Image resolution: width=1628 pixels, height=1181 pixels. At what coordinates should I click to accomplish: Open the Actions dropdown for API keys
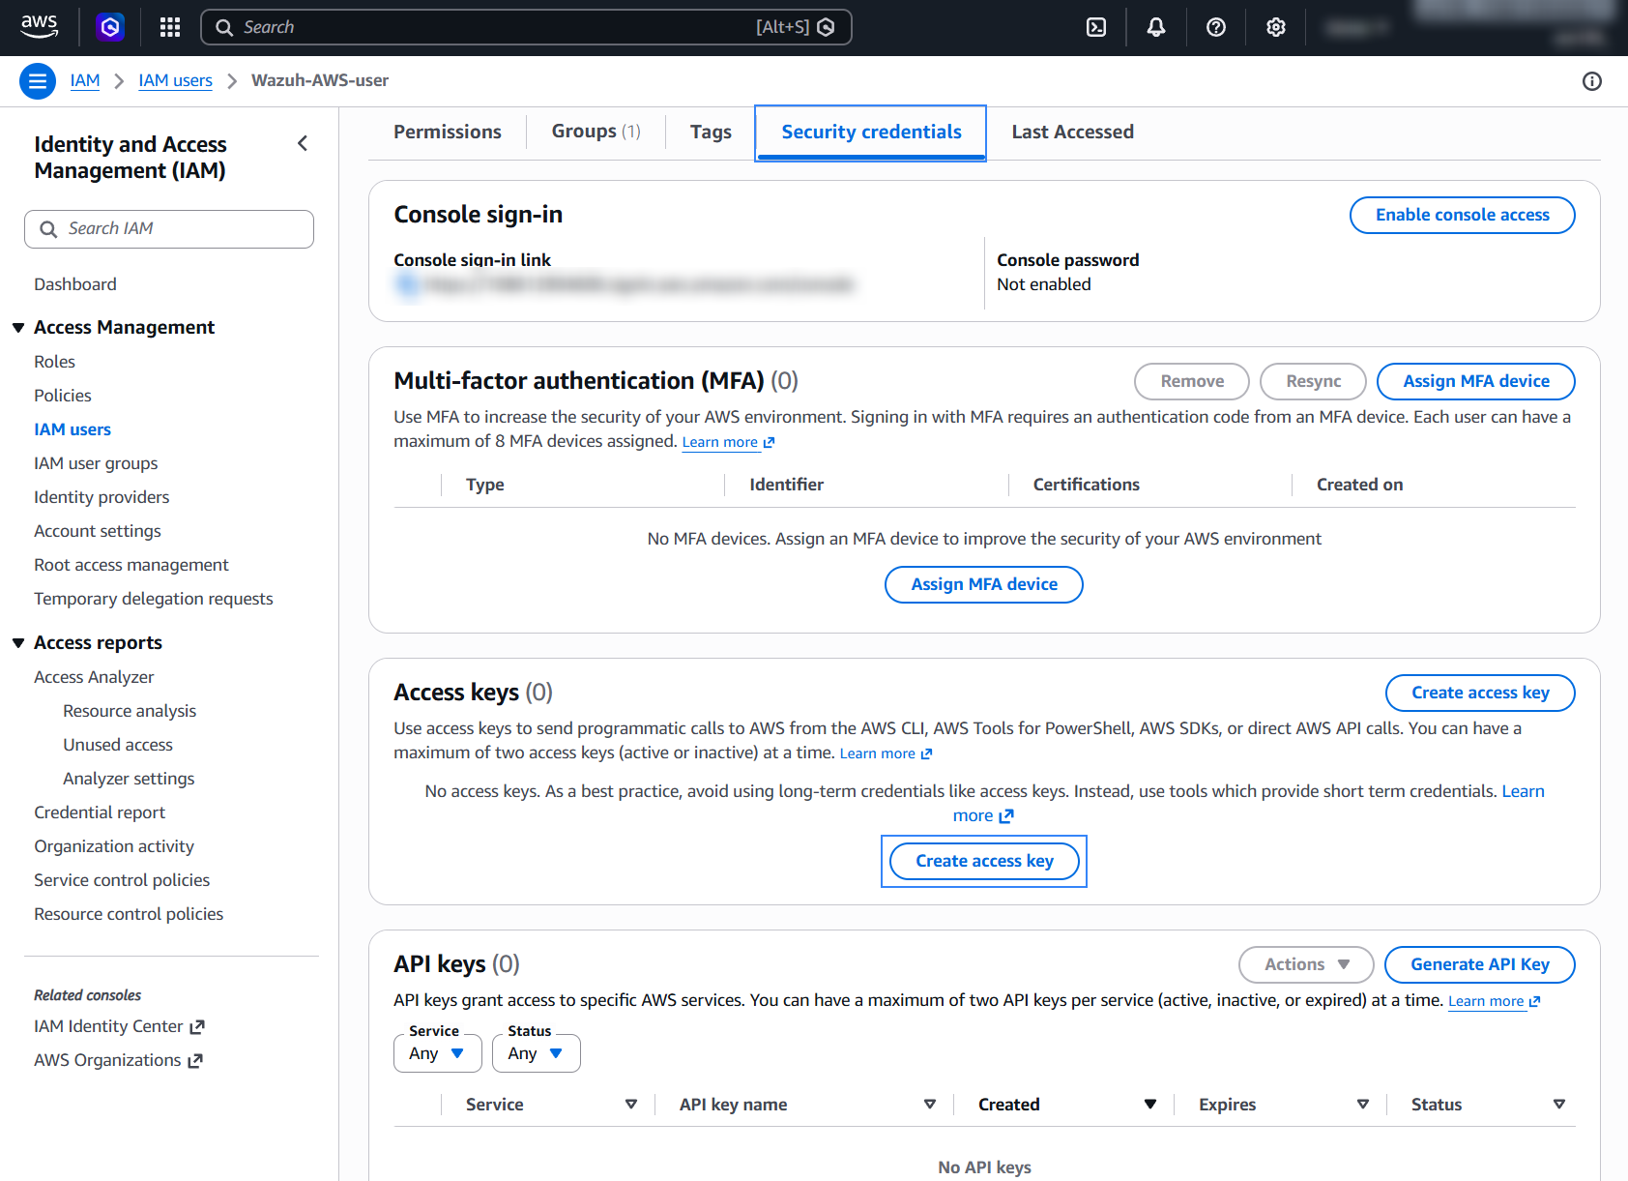click(1306, 964)
